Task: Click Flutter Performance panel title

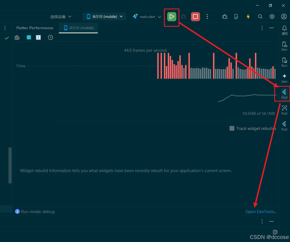Action: [x=34, y=28]
